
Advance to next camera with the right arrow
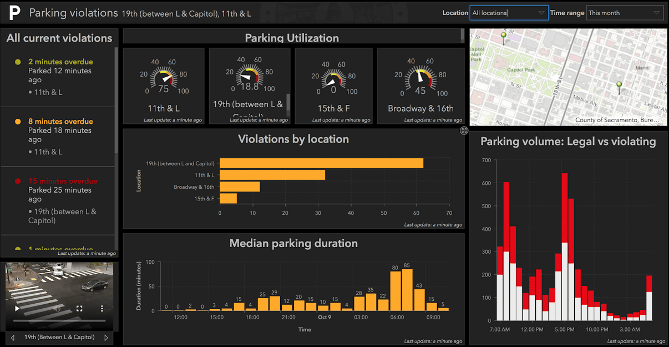(x=106, y=338)
